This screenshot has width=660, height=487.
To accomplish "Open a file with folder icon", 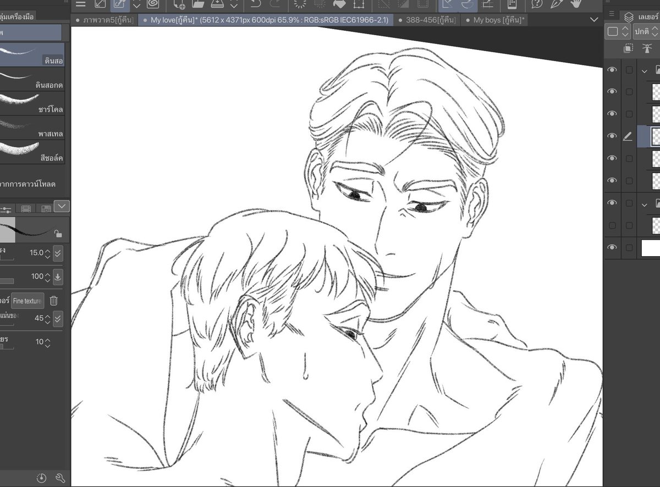I will click(x=197, y=3).
